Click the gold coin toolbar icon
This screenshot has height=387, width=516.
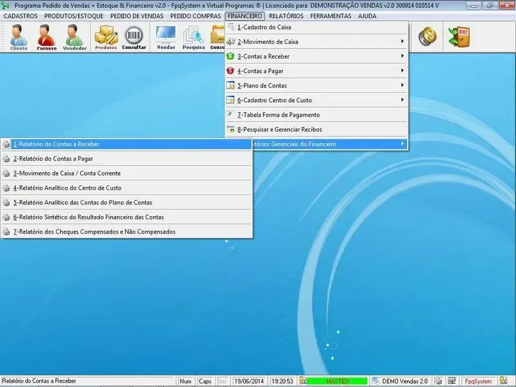[427, 37]
